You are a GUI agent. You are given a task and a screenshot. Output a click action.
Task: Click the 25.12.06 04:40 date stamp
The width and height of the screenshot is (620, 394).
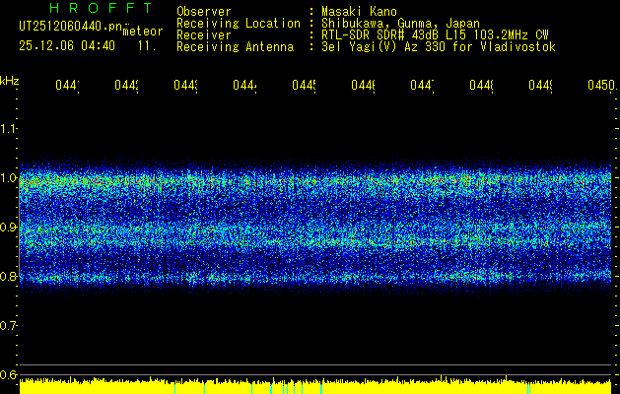point(67,45)
